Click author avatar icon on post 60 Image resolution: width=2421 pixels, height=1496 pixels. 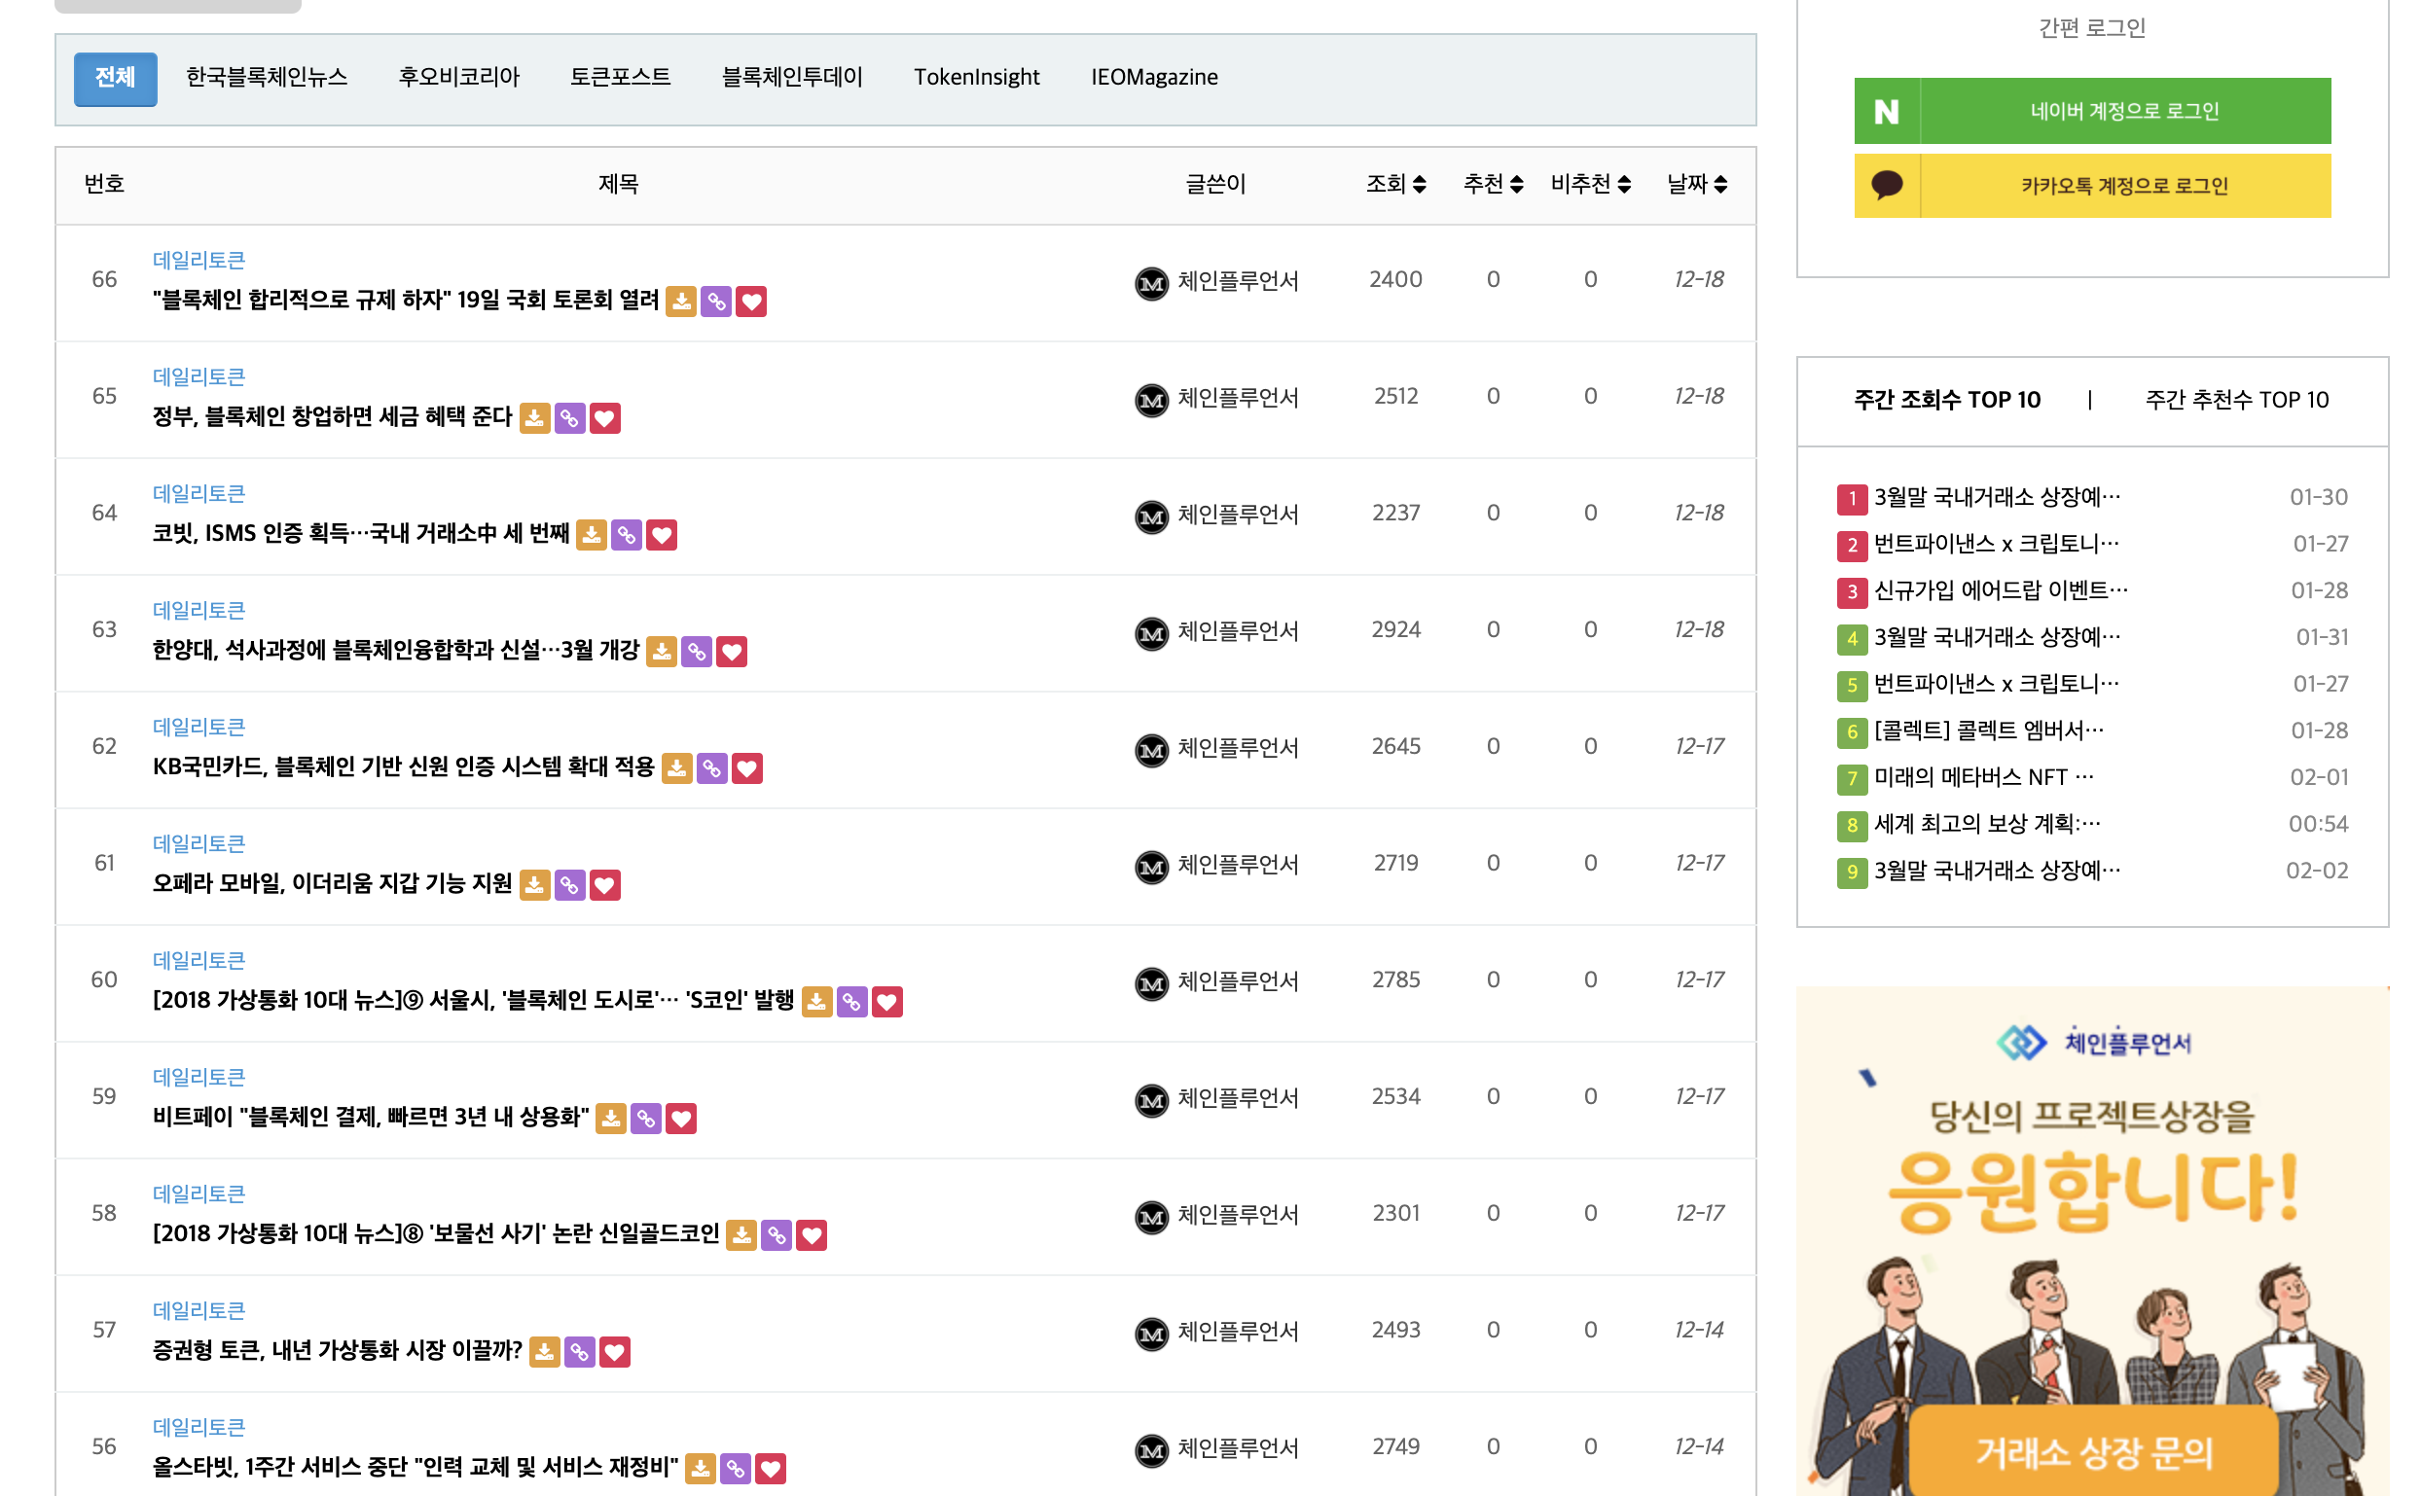1151,982
